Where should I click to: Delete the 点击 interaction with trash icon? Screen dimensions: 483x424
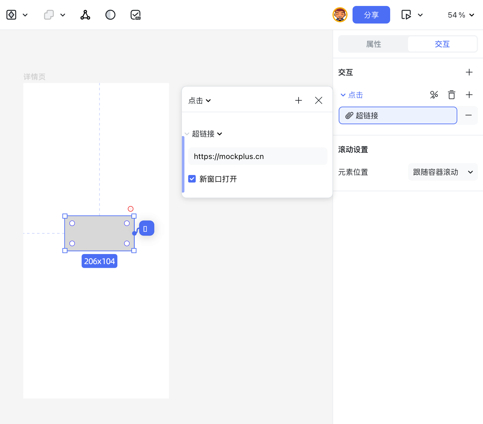coord(452,95)
